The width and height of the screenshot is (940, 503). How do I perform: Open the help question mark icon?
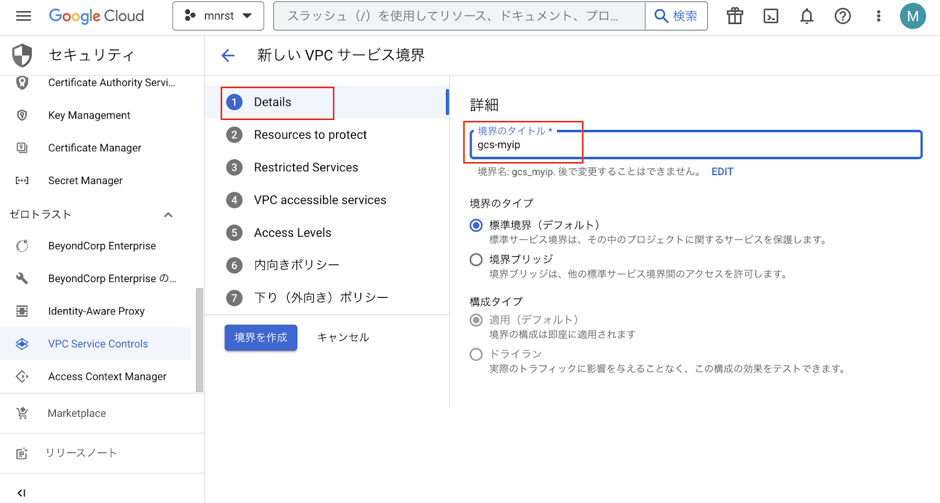[x=842, y=16]
